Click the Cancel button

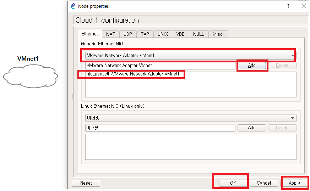point(264,183)
